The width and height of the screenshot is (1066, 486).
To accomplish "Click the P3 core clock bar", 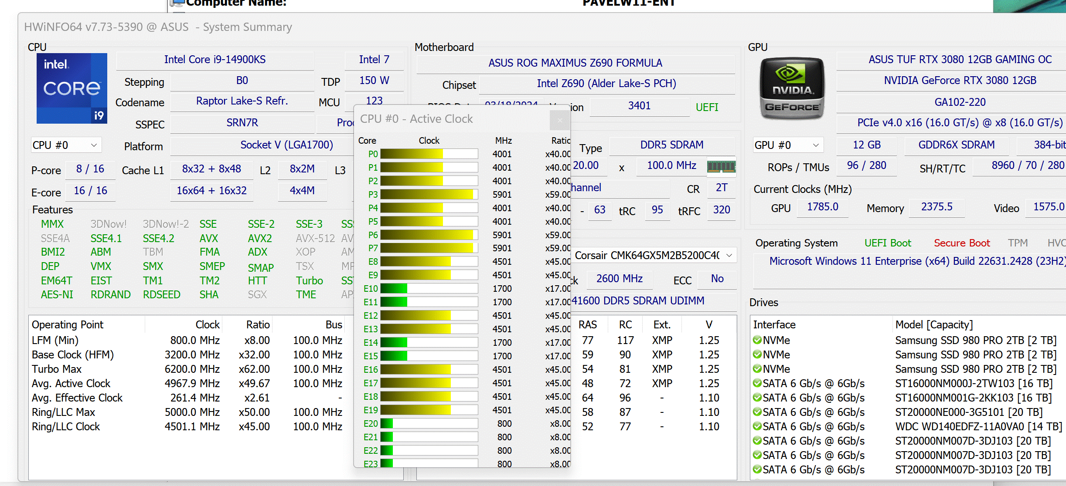I will click(x=429, y=194).
